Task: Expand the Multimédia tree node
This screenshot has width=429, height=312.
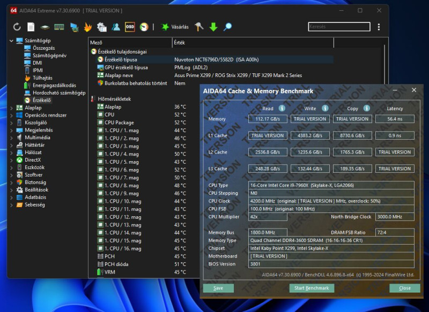Action: 11,138
